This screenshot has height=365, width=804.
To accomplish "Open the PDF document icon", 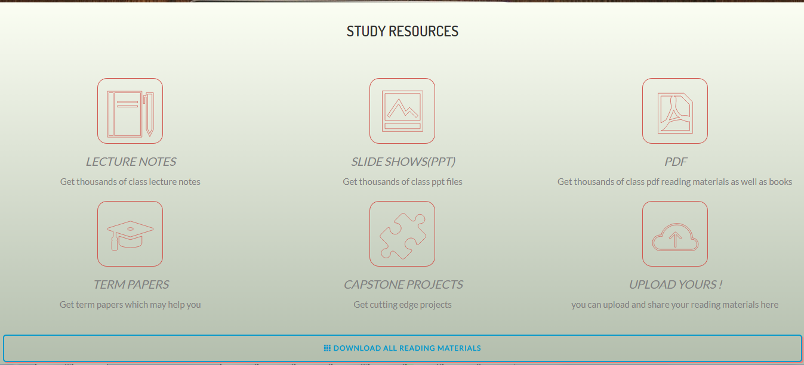I will point(675,111).
